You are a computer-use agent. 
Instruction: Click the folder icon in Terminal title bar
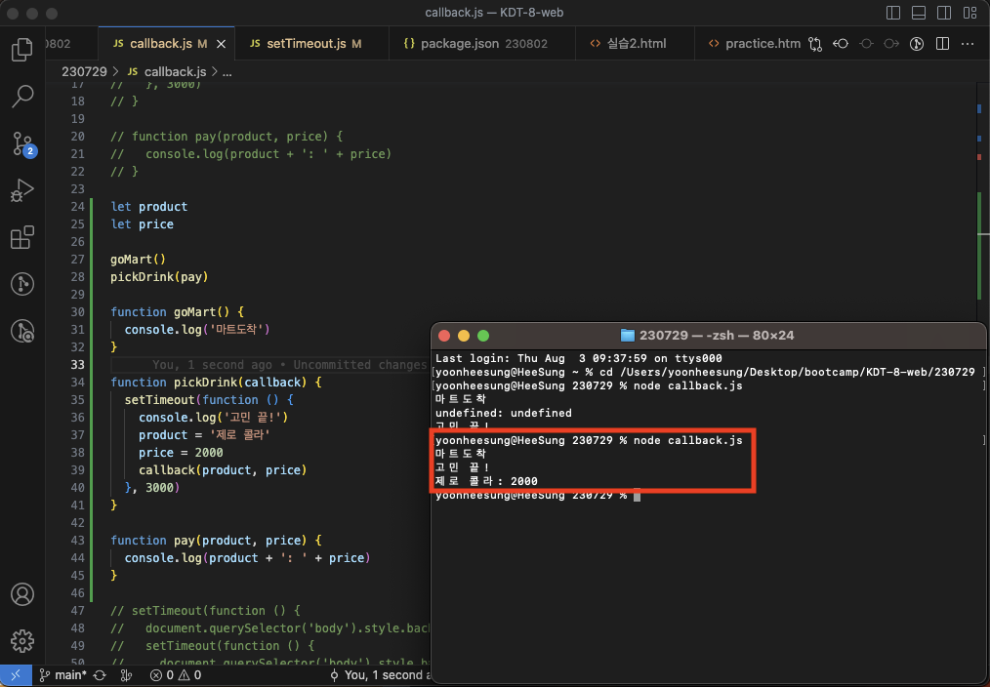627,335
